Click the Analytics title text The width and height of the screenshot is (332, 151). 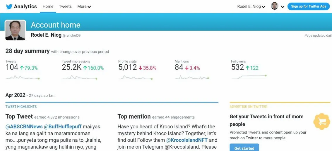pyautogui.click(x=25, y=6)
